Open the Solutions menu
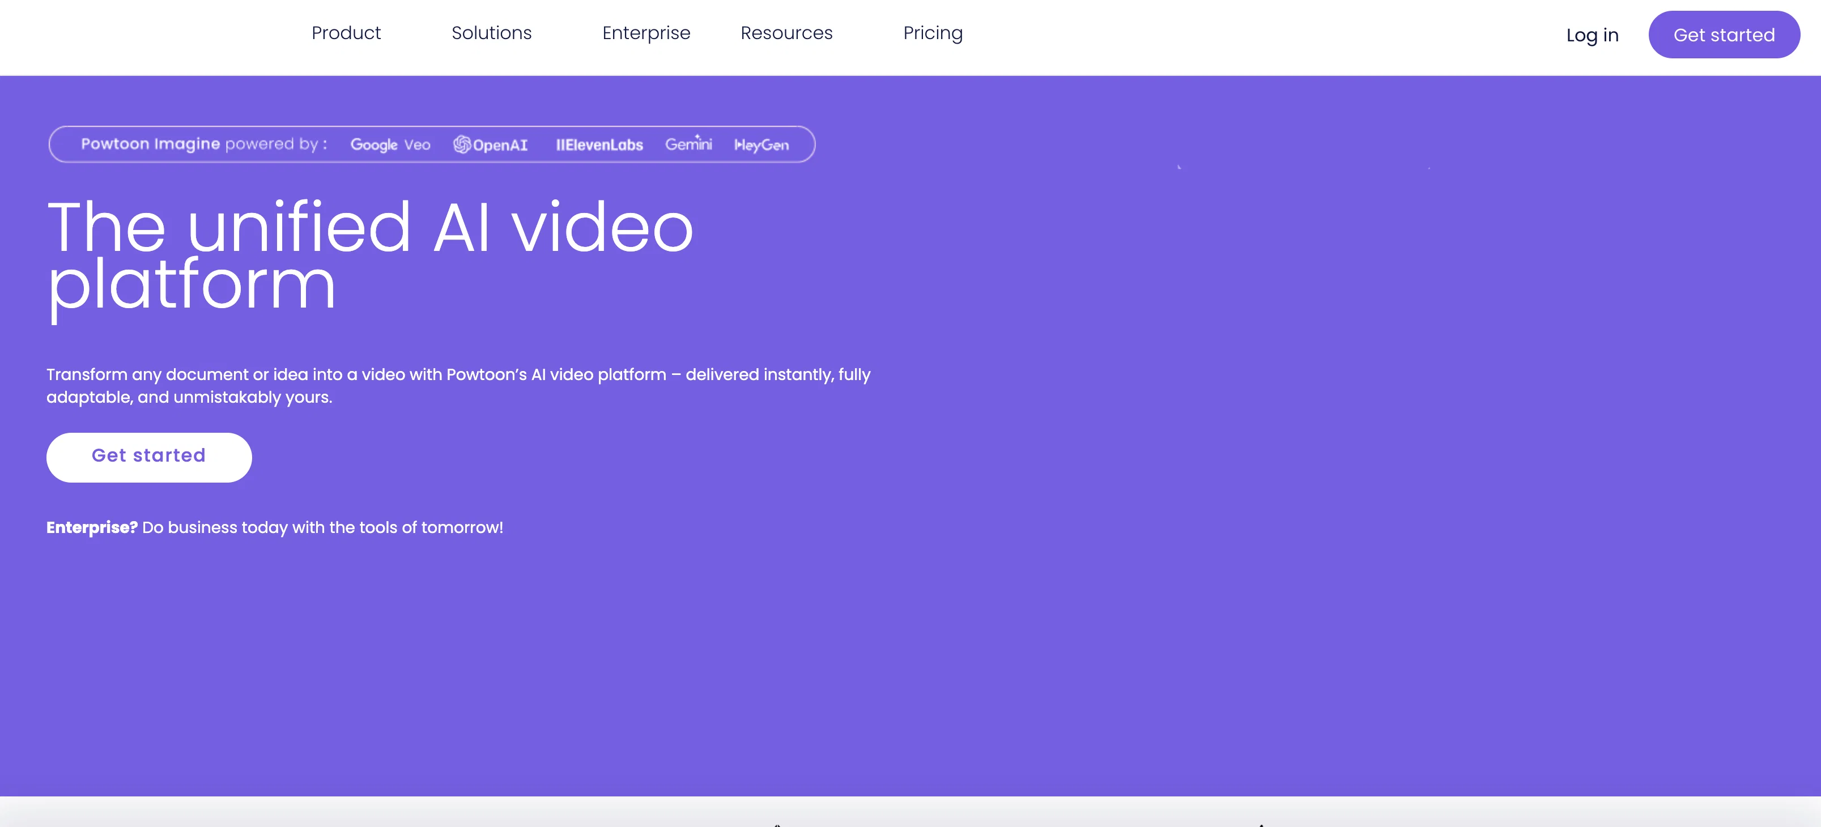The image size is (1821, 827). [x=491, y=33]
